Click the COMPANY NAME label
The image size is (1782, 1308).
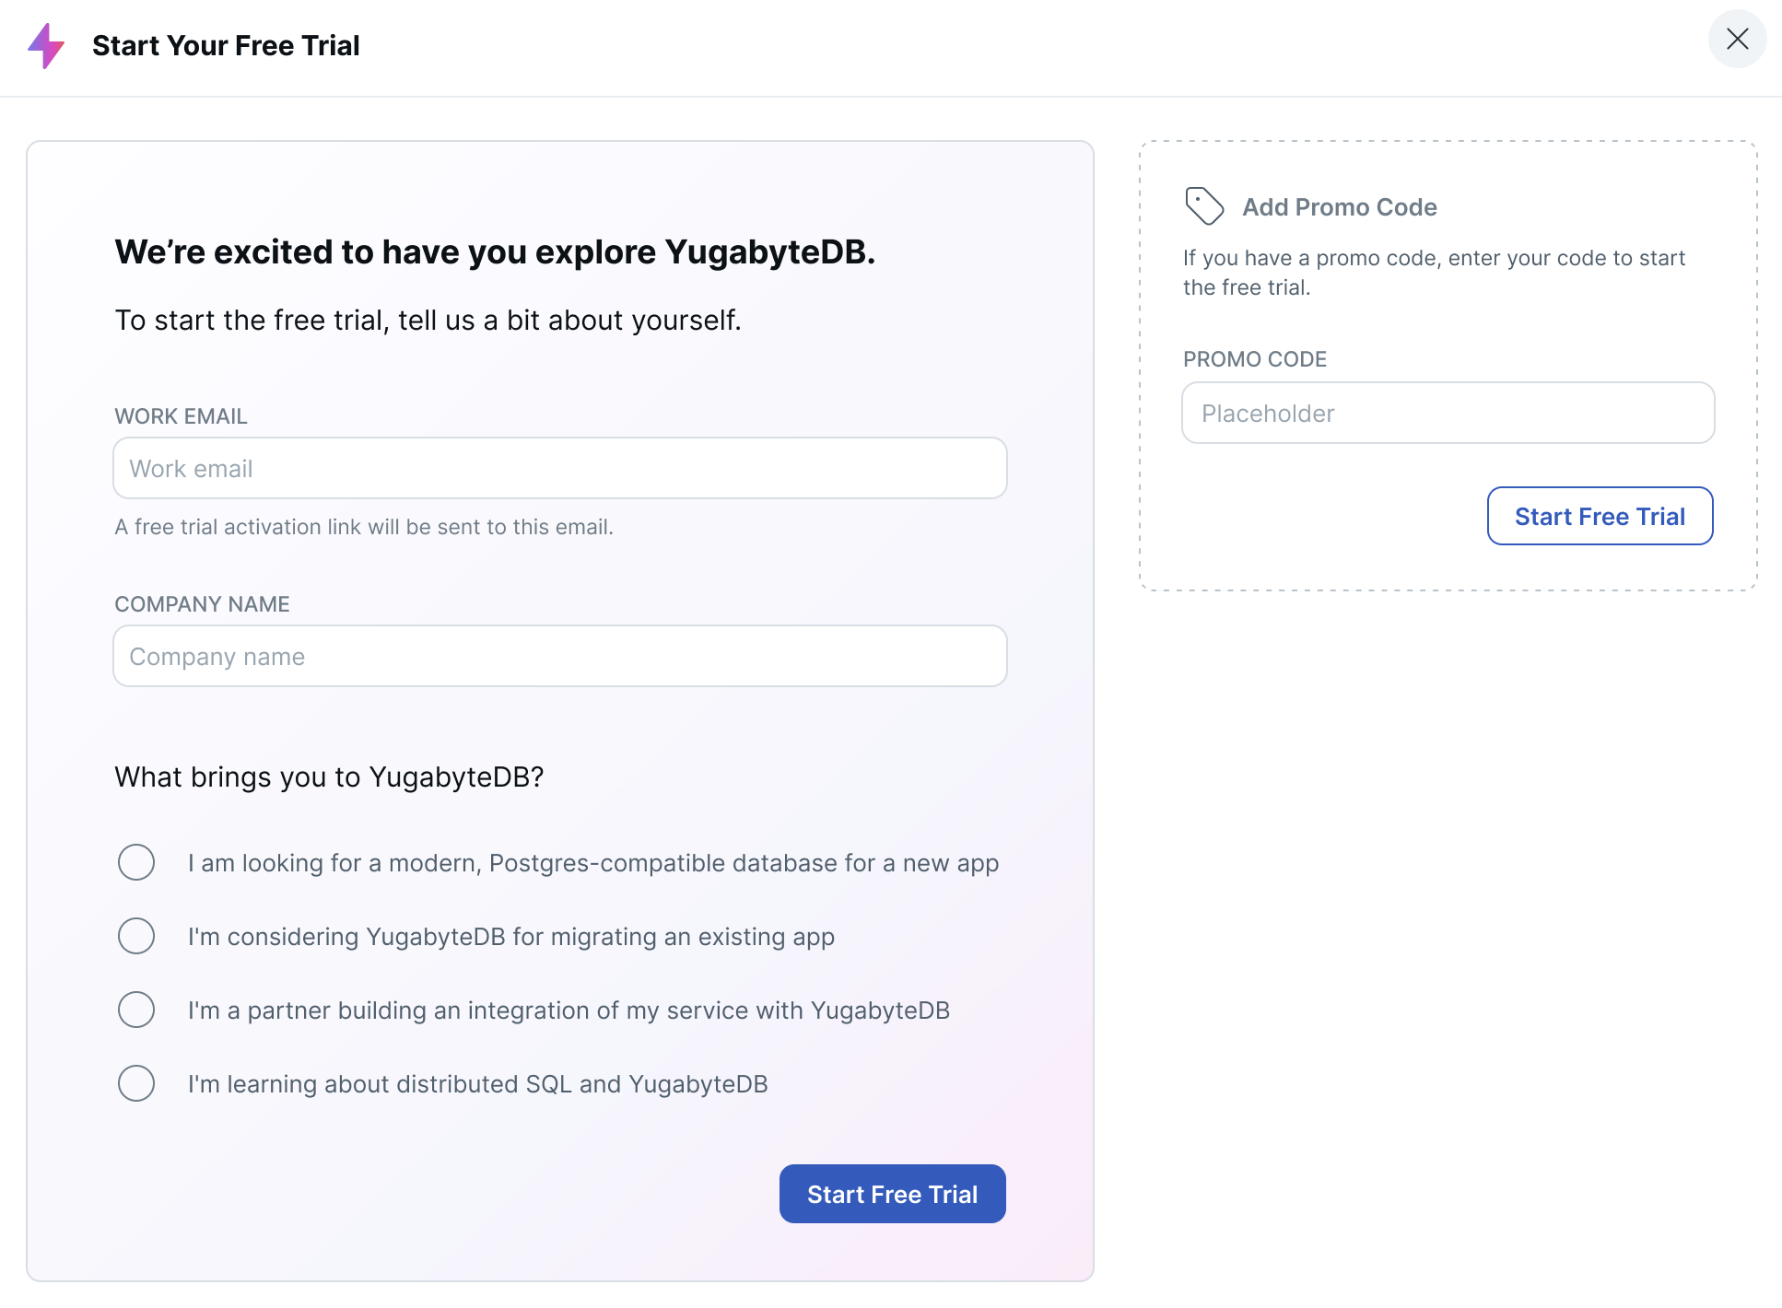202,603
